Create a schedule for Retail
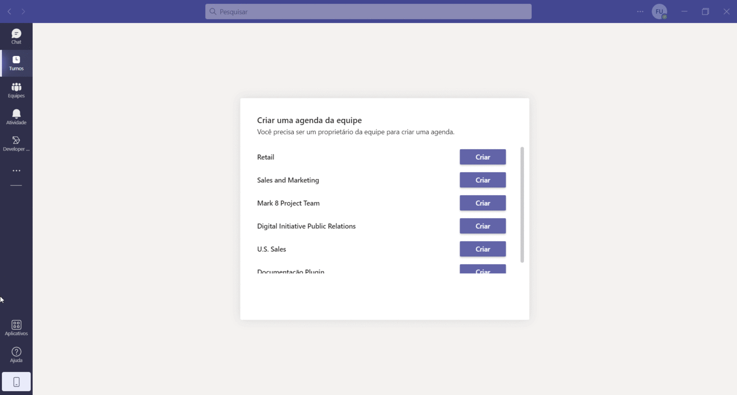This screenshot has width=737, height=395. click(483, 157)
